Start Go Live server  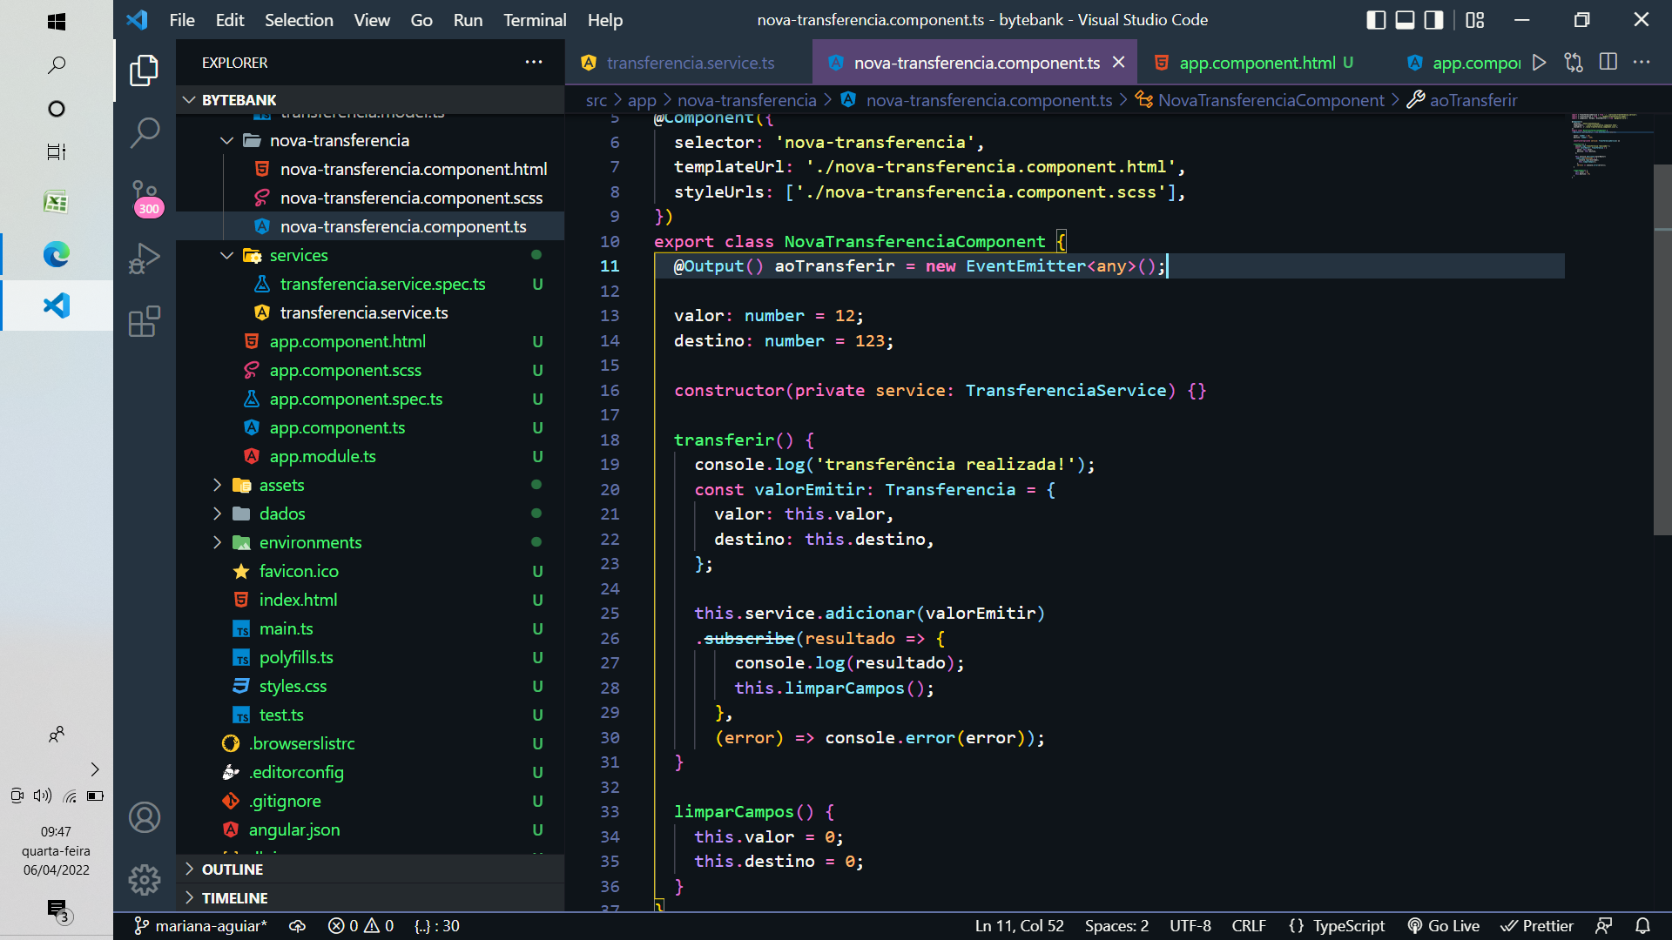(1444, 926)
